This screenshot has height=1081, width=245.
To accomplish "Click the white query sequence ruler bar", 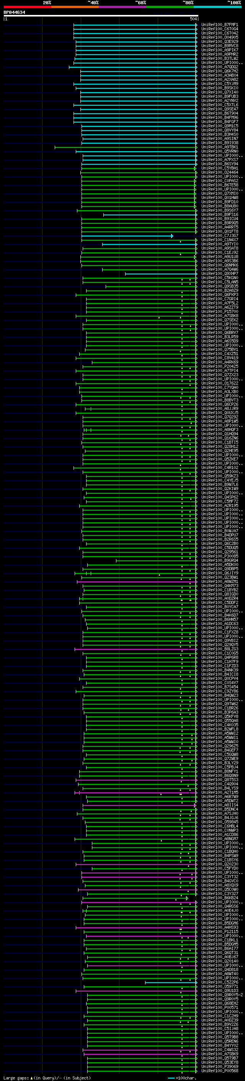I will coord(101,16).
